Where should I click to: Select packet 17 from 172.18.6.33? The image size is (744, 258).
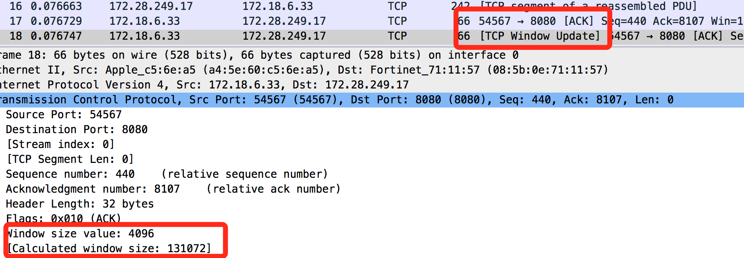[372, 21]
